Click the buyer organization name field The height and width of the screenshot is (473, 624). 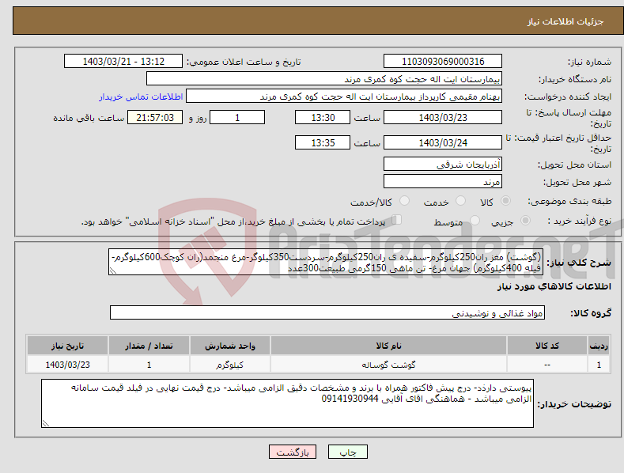pos(324,79)
